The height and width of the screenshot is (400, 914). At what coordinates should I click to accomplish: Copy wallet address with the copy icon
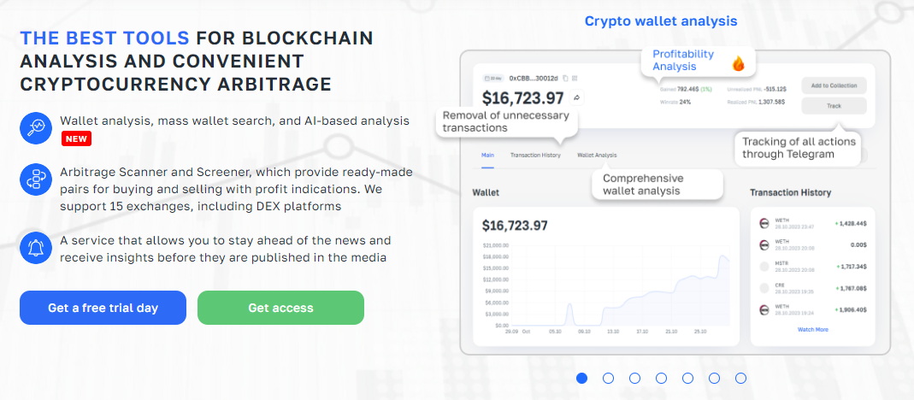click(x=565, y=78)
